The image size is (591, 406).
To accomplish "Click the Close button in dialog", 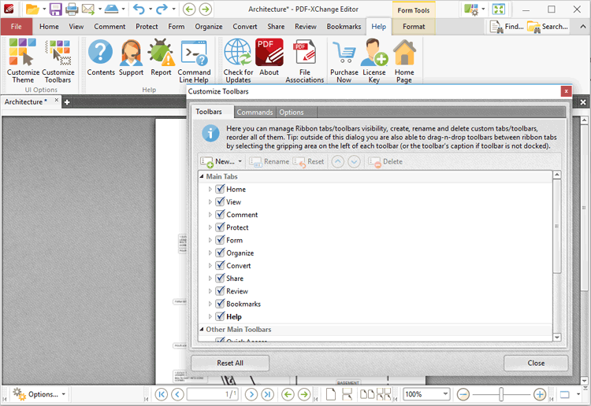I will coord(536,363).
